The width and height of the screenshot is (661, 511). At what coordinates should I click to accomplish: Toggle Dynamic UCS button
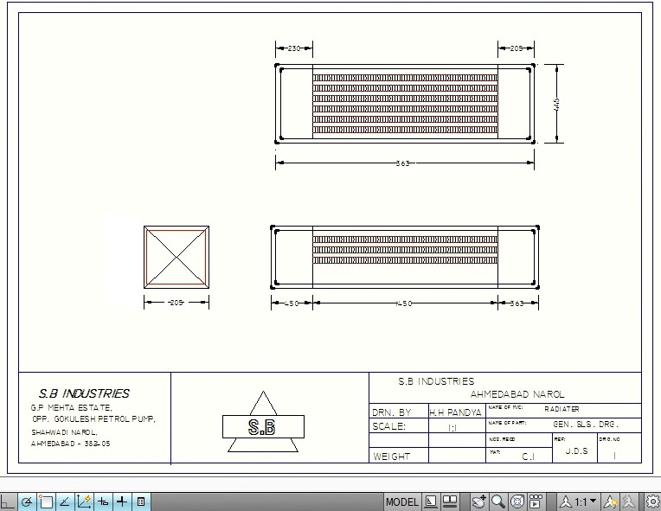pos(84,501)
